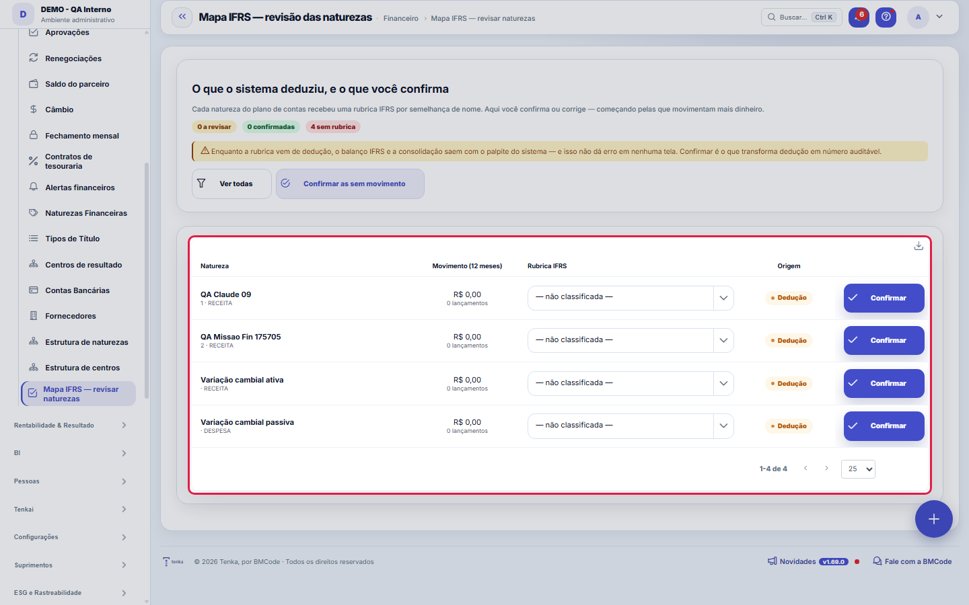Image resolution: width=969 pixels, height=605 pixels.
Task: Open Estrutura de centros menu item
Action: coord(78,368)
